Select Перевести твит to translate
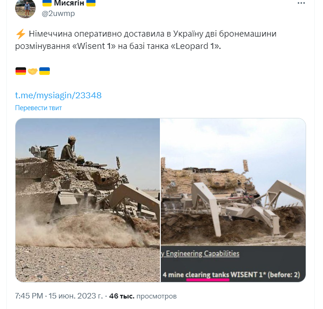The width and height of the screenshot is (323, 309). [x=38, y=108]
